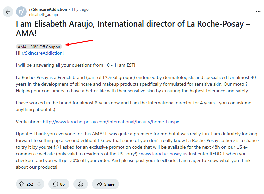Click the paragraph starting 'La Roche-Posay is a French brand'
The image size is (264, 194).
(x=136, y=84)
